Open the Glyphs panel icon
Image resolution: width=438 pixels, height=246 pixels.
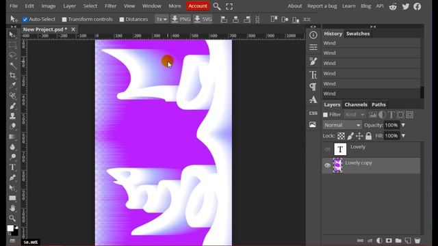click(313, 100)
